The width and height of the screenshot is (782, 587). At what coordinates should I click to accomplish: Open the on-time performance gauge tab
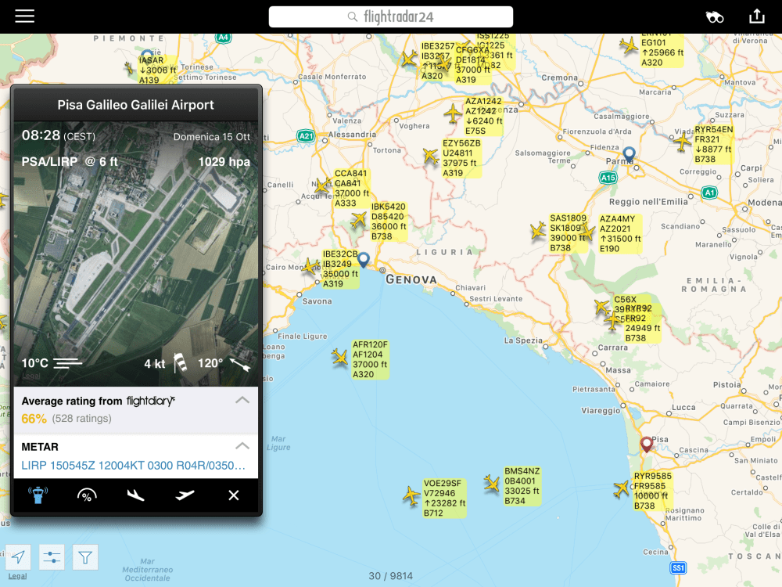pos(87,495)
